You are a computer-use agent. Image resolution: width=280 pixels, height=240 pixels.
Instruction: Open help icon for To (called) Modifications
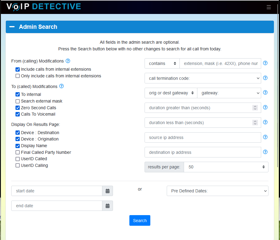pos(61,86)
